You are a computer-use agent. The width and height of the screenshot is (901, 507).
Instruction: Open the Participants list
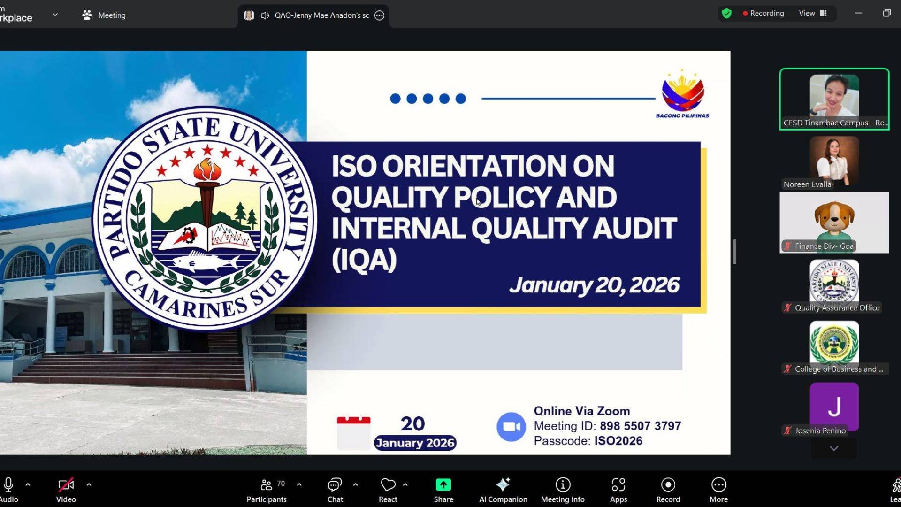(x=266, y=488)
